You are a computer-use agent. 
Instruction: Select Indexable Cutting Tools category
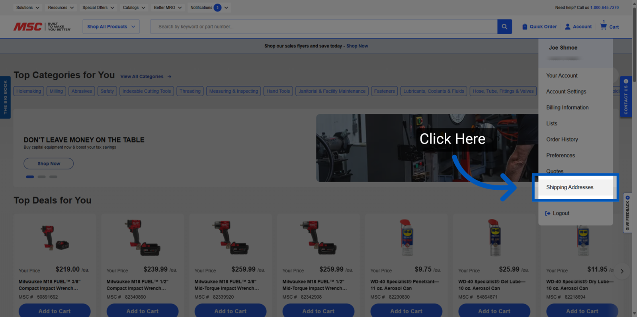coord(147,91)
